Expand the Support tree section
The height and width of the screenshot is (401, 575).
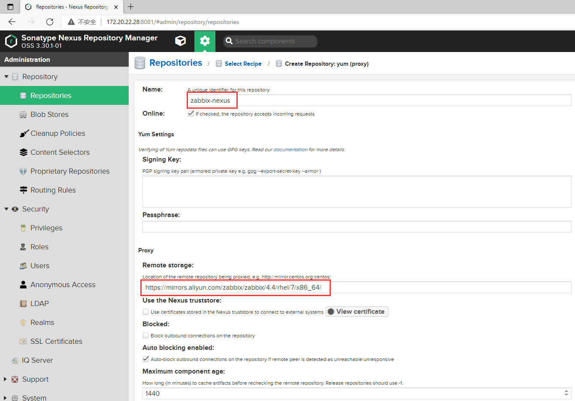click(6, 379)
